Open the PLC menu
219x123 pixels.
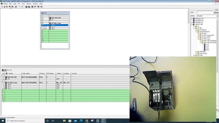click(x=19, y=4)
